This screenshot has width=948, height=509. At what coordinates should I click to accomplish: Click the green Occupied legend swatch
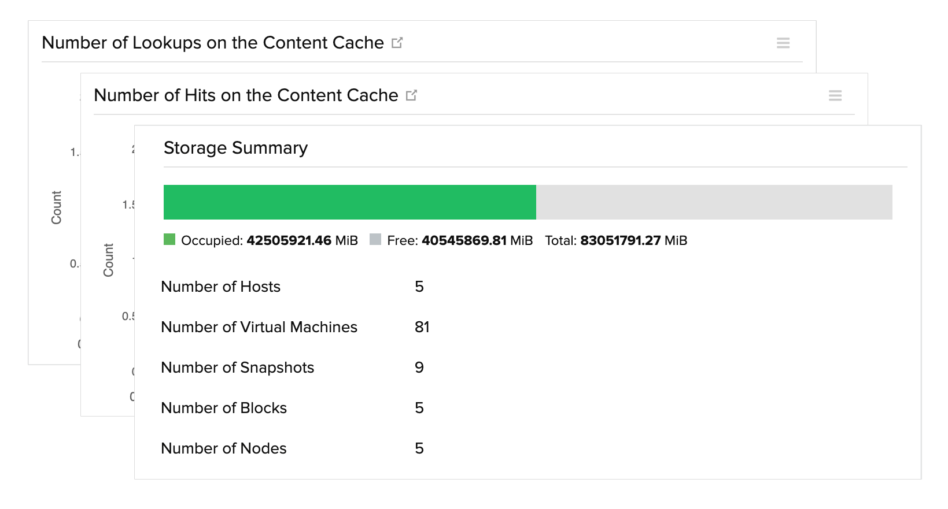[x=169, y=240]
